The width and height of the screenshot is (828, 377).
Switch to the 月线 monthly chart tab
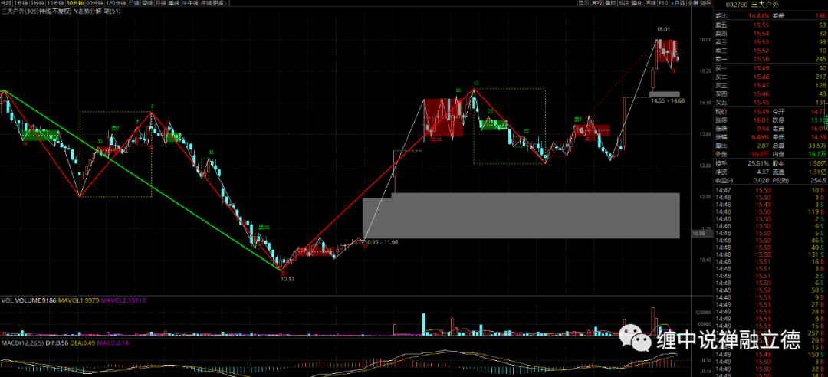160,3
